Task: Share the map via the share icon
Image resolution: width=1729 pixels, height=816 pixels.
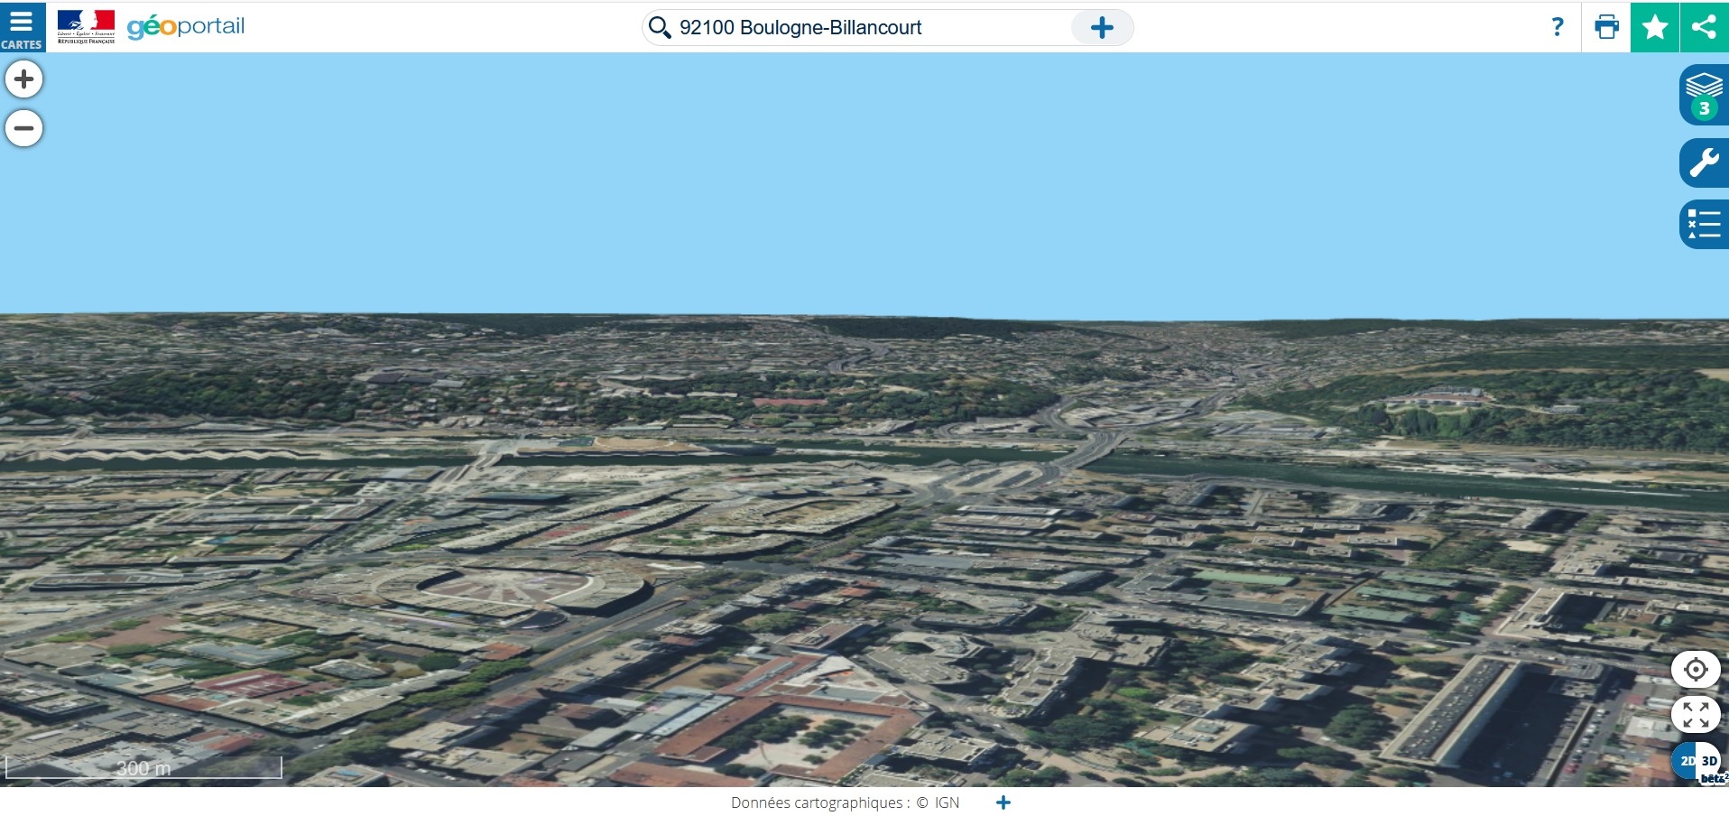Action: click(x=1704, y=27)
